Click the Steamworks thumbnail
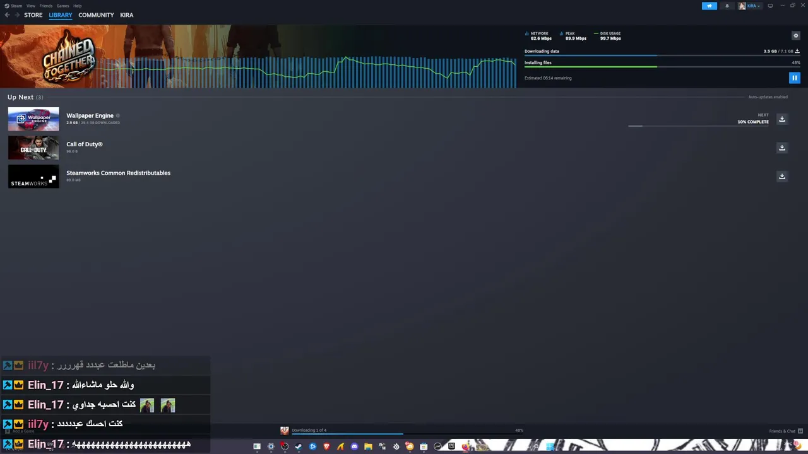The height and width of the screenshot is (454, 808). click(33, 177)
